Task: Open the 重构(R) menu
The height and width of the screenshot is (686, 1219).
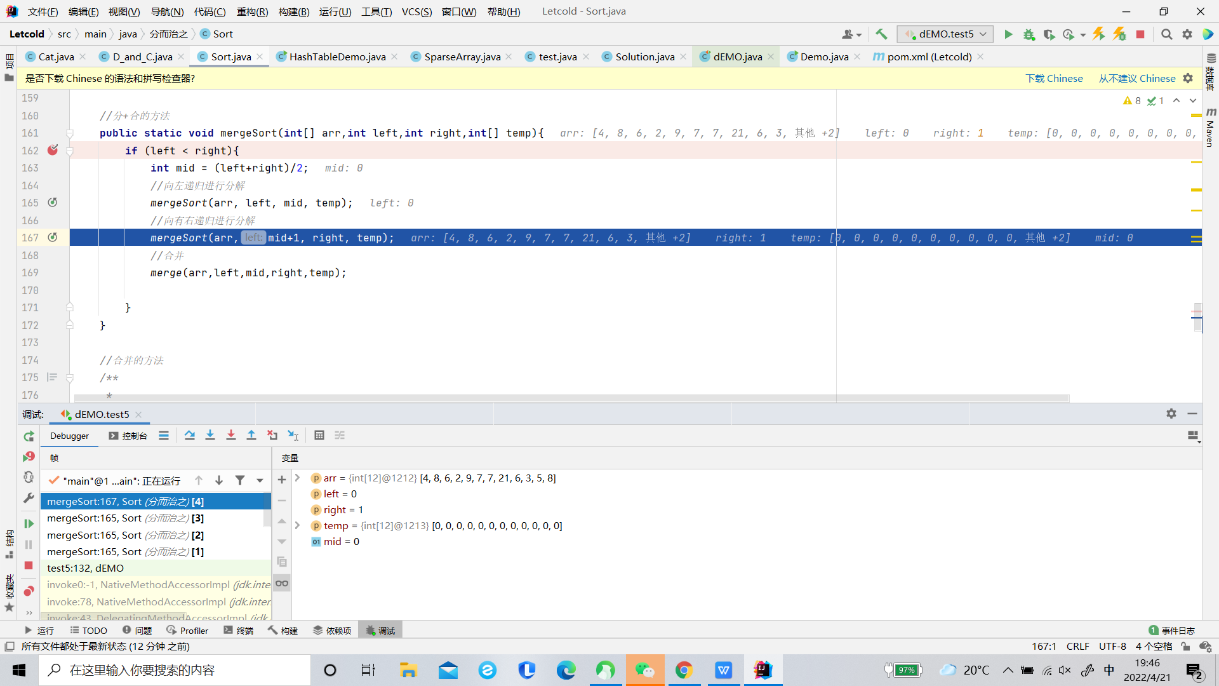Action: coord(252,11)
